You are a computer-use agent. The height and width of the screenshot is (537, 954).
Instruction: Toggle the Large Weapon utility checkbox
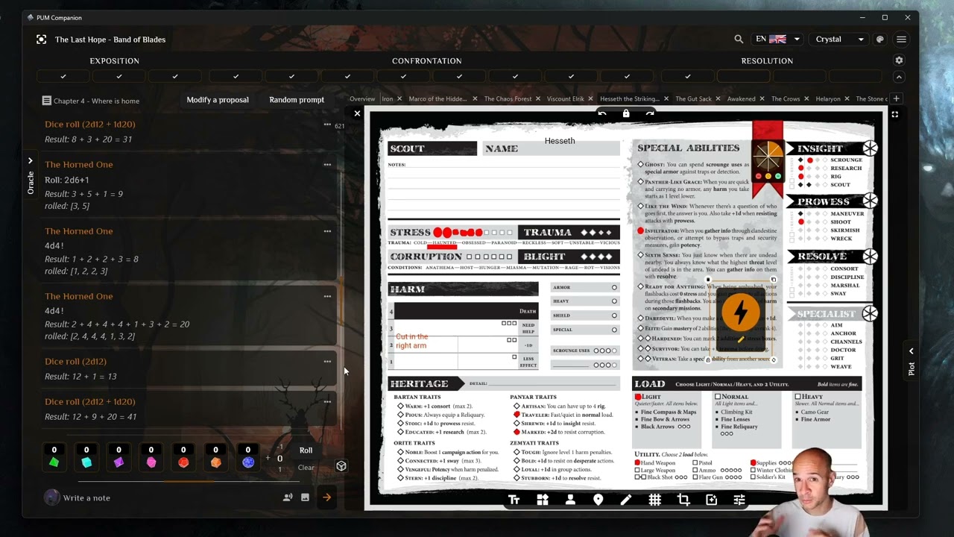coord(637,471)
